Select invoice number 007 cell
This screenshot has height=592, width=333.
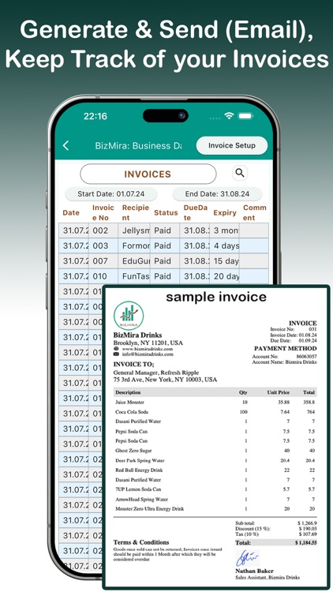coord(103,261)
